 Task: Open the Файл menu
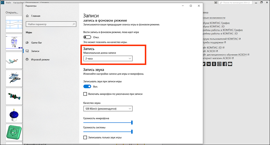coord(8,3)
